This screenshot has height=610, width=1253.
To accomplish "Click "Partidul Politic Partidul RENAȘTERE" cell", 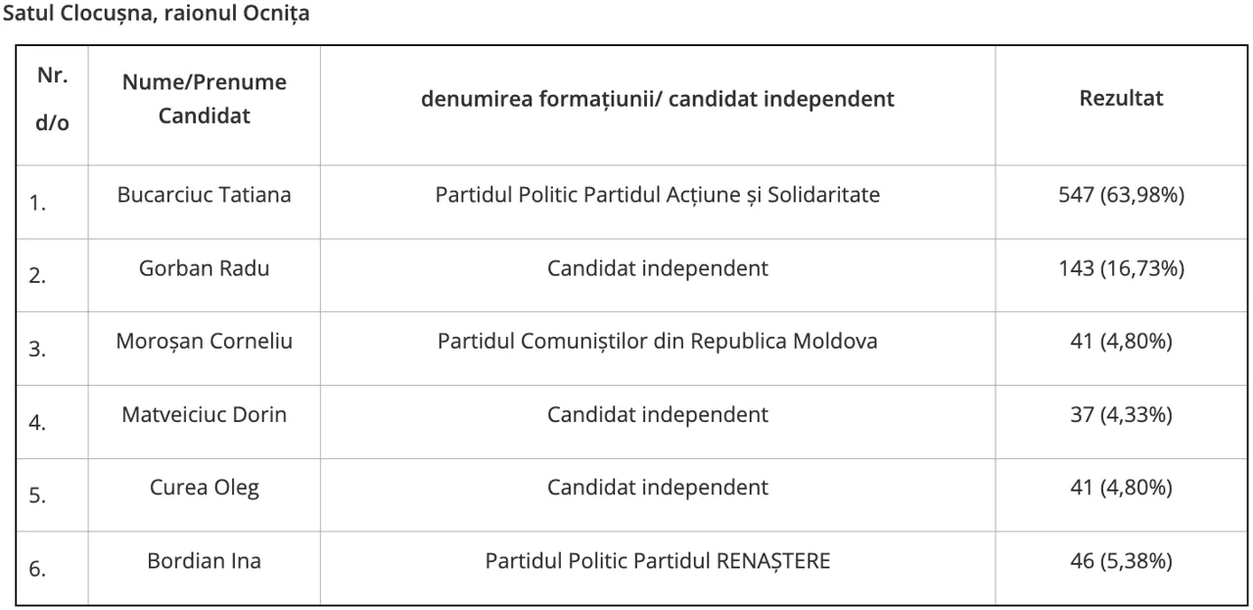I will point(657,562).
